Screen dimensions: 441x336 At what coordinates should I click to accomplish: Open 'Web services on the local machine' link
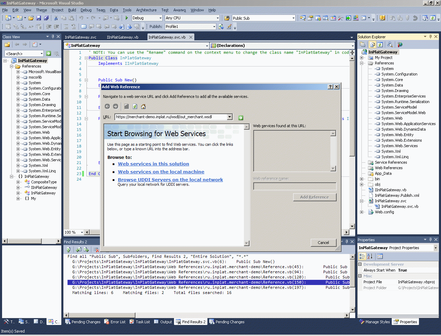click(x=161, y=172)
